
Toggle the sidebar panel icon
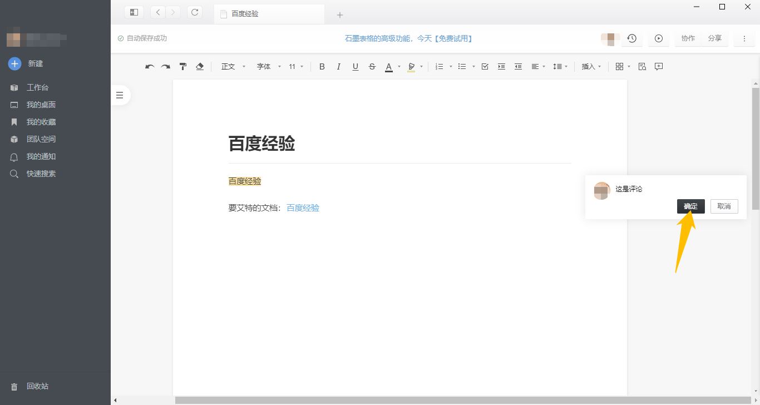click(134, 12)
